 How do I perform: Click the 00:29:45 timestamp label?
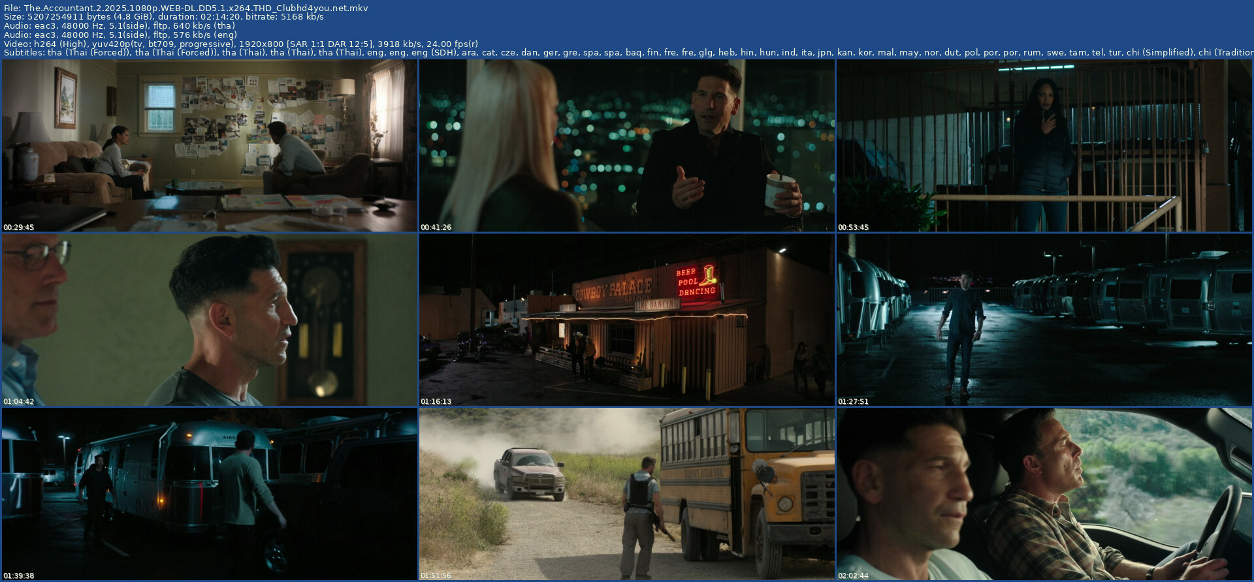[x=19, y=227]
